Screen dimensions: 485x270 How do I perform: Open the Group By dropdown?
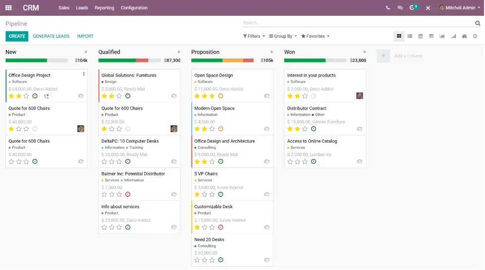283,36
